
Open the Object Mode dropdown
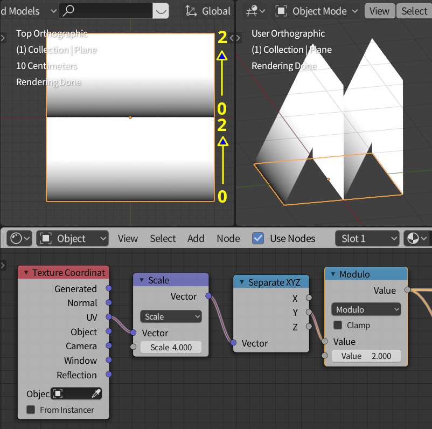(x=316, y=11)
